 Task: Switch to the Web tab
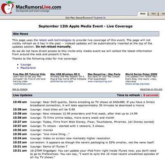(x=143, y=14)
